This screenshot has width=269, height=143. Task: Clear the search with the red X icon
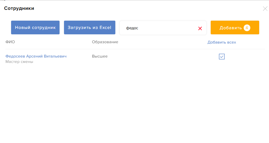(x=200, y=28)
